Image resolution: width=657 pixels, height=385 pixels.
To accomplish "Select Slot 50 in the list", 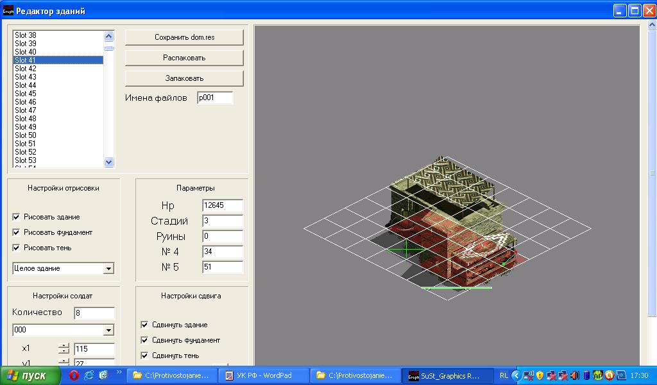I will 58,136.
